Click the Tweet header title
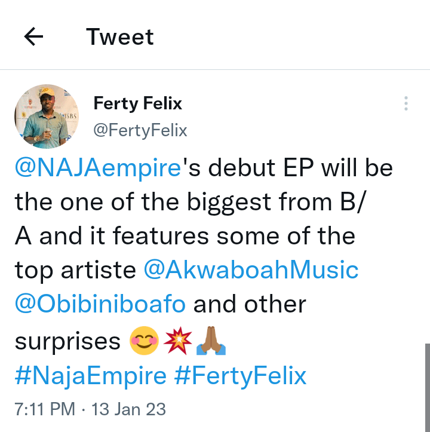This screenshot has width=430, height=432. pyautogui.click(x=120, y=37)
